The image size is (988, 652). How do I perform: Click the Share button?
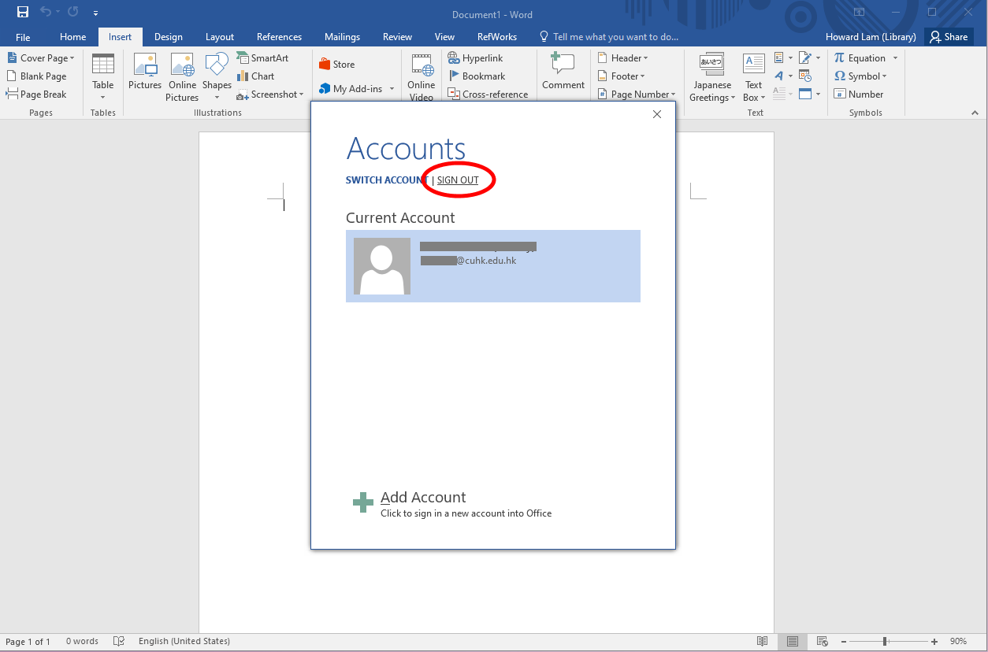coord(948,37)
